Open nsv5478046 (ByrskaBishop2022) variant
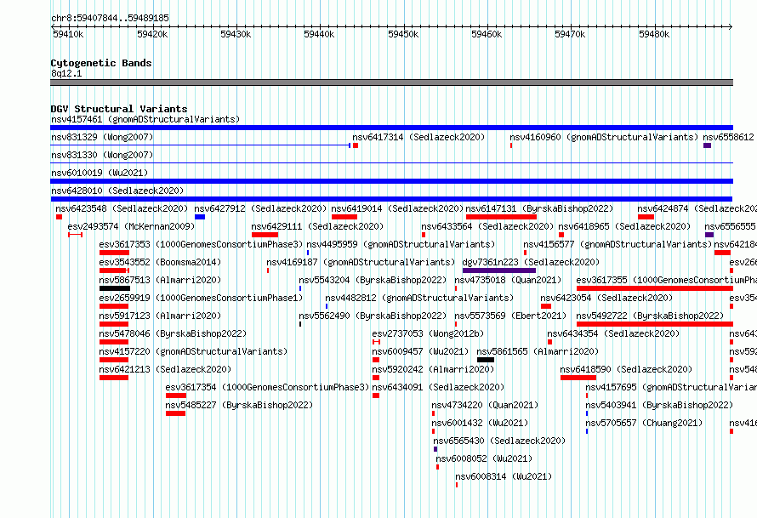757x518 pixels. (x=173, y=333)
